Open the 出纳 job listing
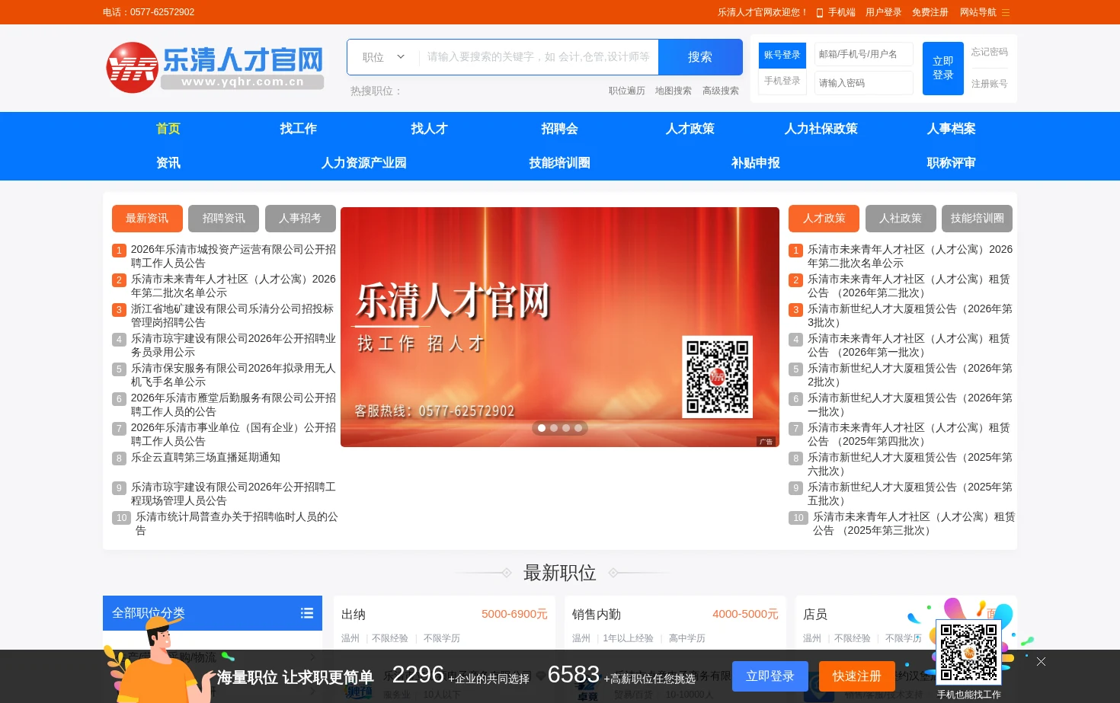Image resolution: width=1120 pixels, height=703 pixels. coord(354,615)
